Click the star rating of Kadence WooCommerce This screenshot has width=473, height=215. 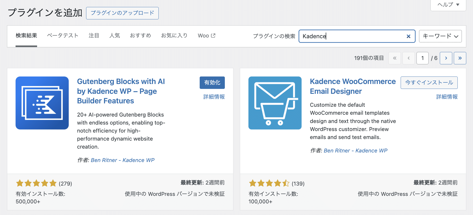(269, 183)
